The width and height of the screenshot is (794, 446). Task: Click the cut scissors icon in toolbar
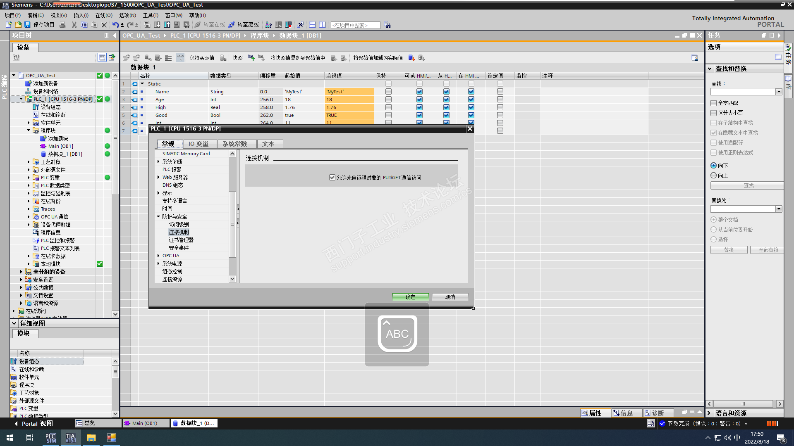click(74, 25)
